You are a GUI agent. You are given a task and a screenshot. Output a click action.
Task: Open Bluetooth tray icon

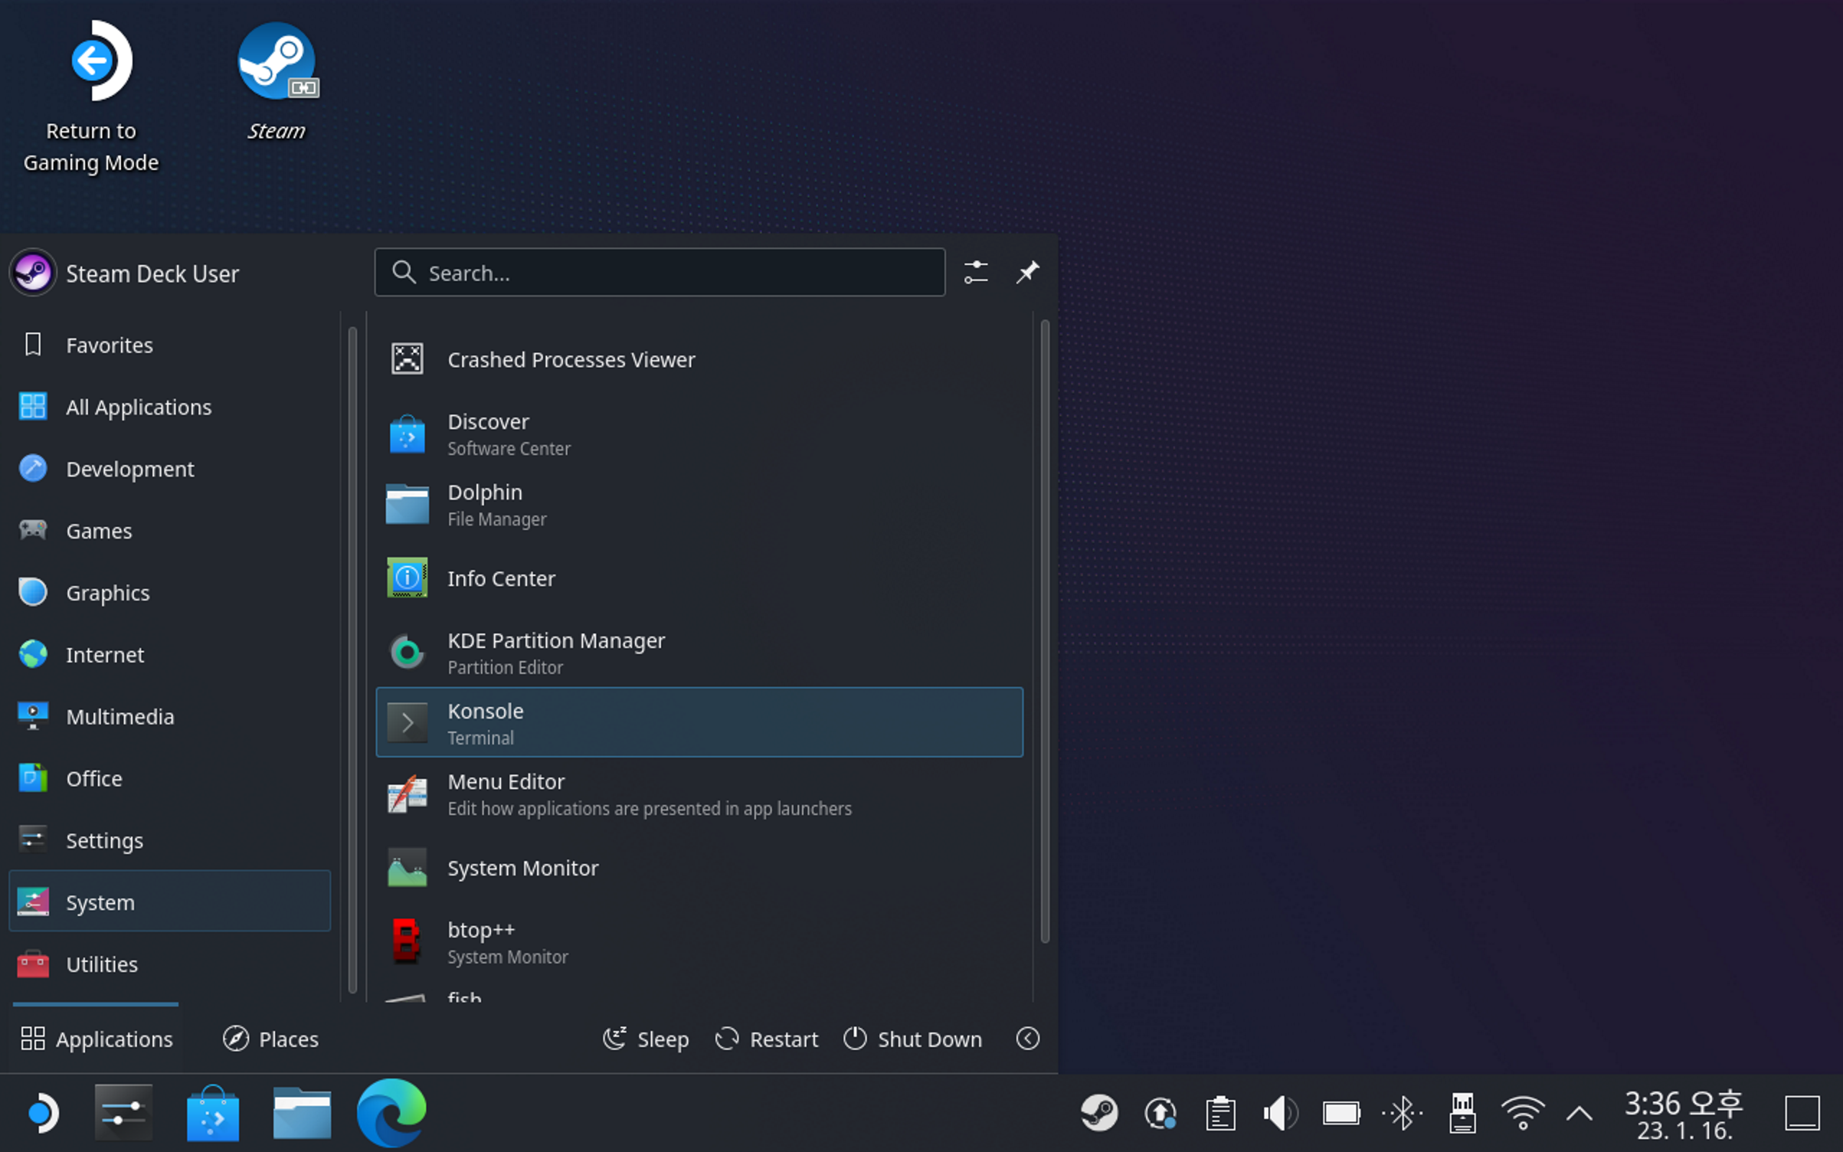[1402, 1113]
